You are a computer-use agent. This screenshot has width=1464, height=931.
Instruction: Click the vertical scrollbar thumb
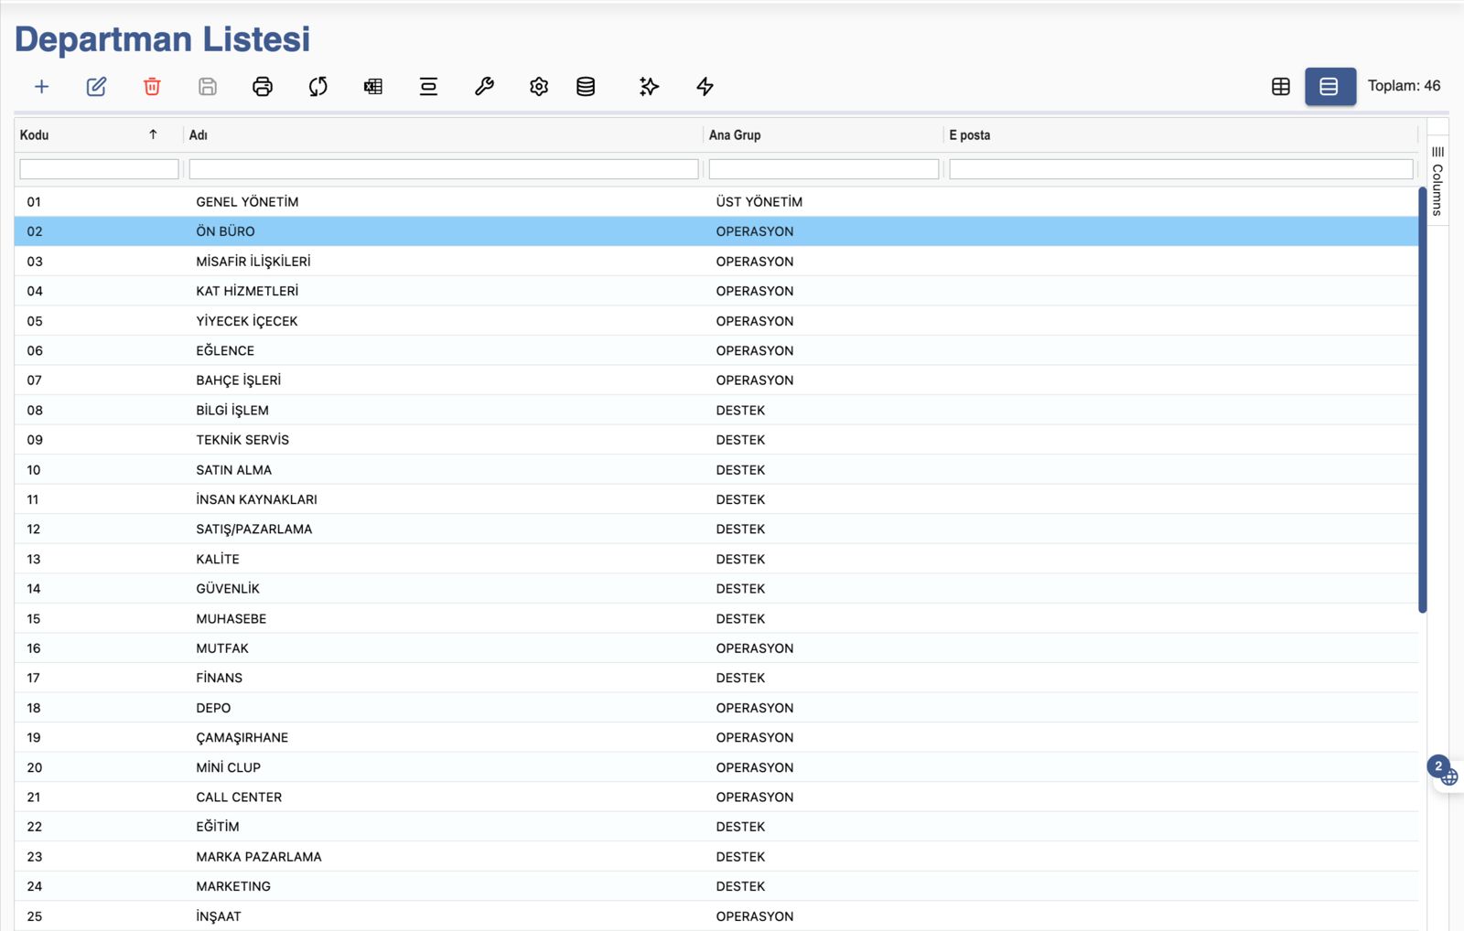point(1423,400)
